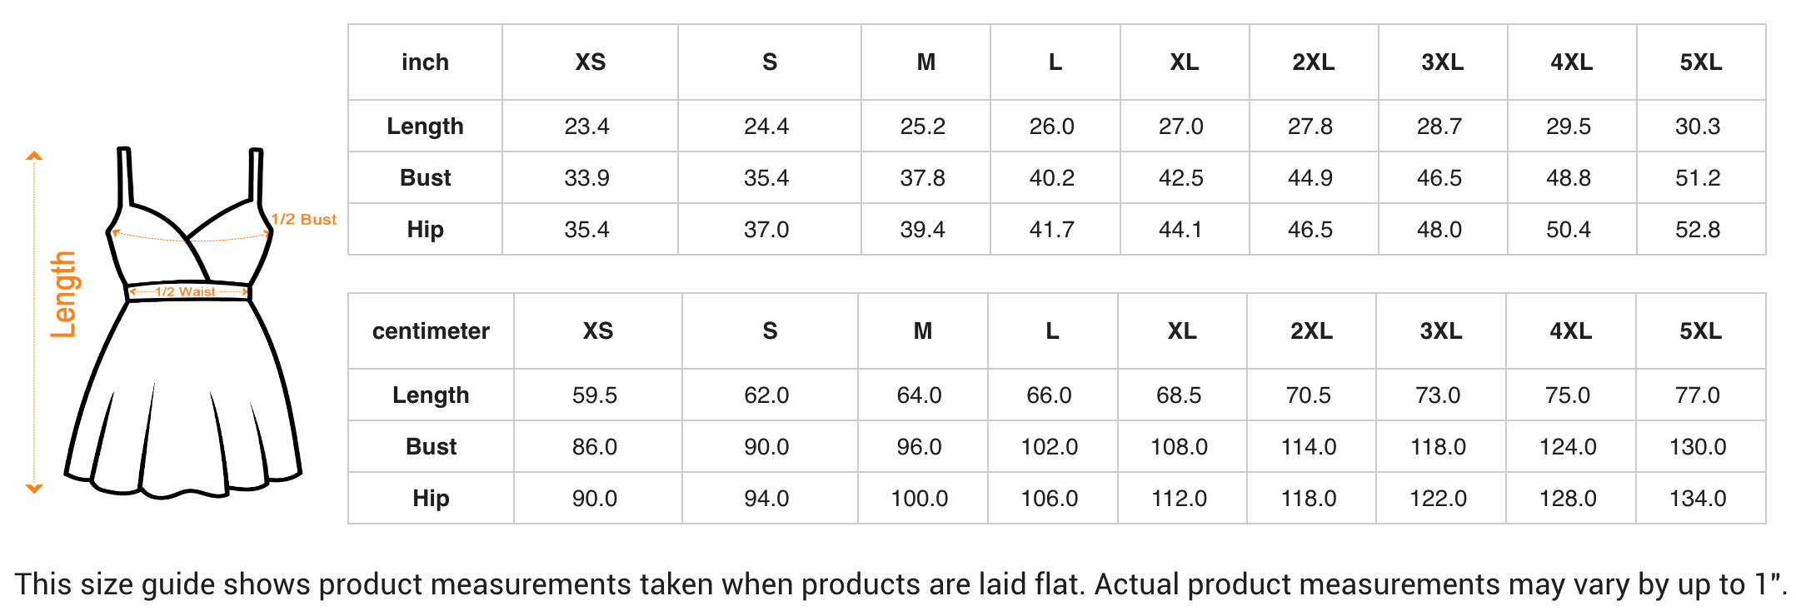Click the 59.5 Length value in the centimeter table
Image resolution: width=1796 pixels, height=616 pixels.
(595, 395)
